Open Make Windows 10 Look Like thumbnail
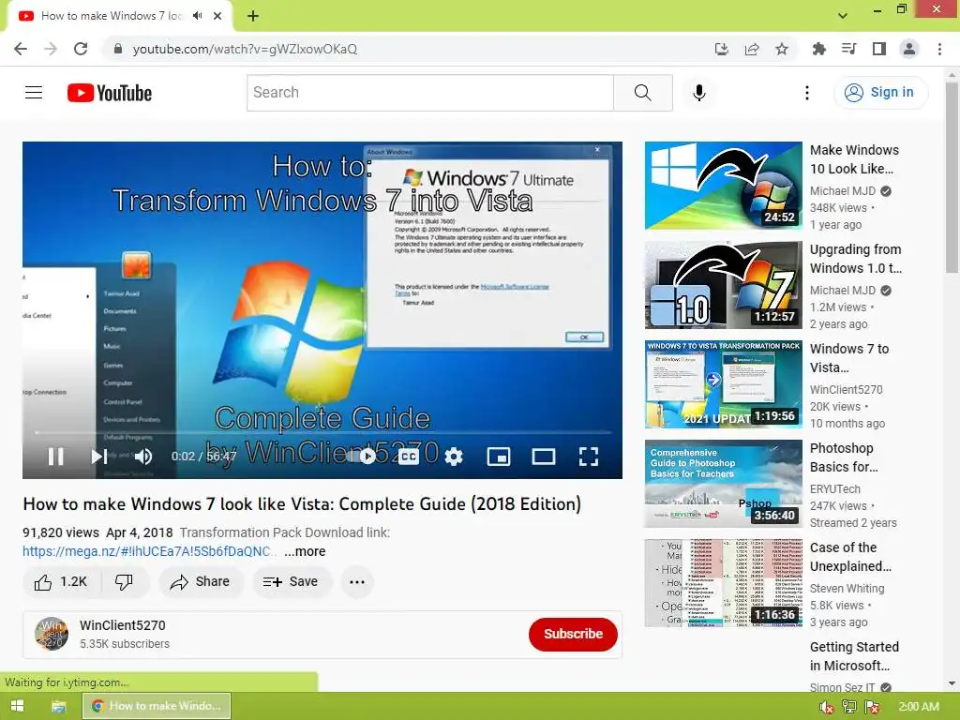The height and width of the screenshot is (720, 960). pos(723,186)
